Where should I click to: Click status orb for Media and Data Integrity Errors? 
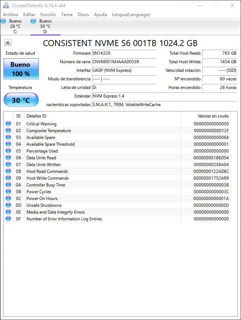(x=8, y=212)
